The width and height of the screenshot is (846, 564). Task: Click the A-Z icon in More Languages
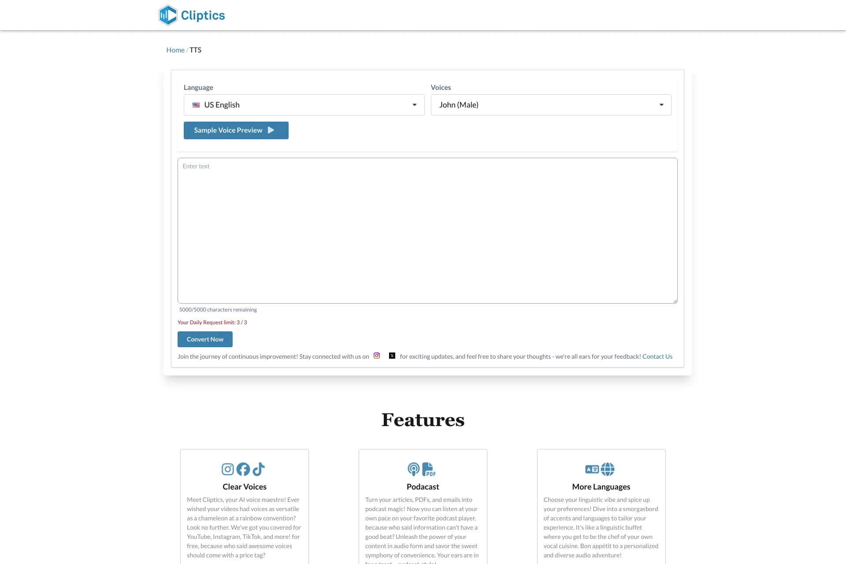click(592, 469)
